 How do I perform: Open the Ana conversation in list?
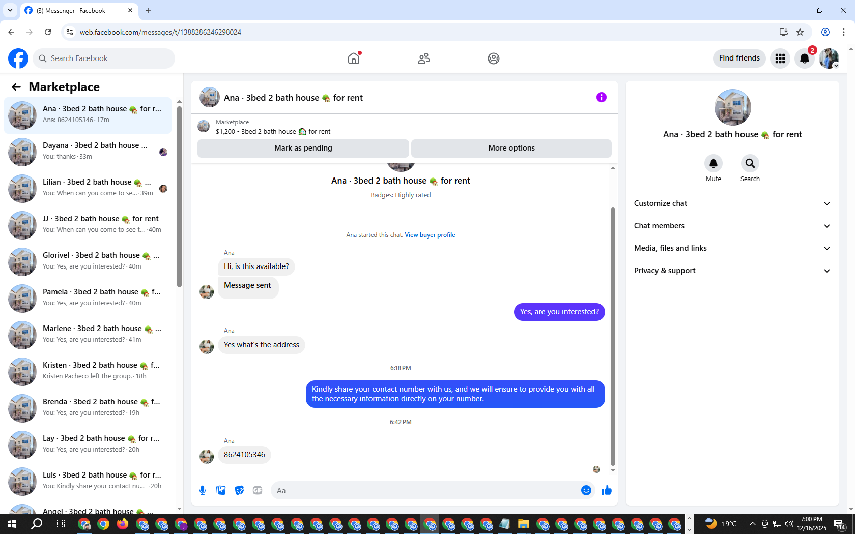(88, 115)
